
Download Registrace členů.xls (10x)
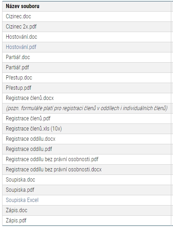pos(34,129)
